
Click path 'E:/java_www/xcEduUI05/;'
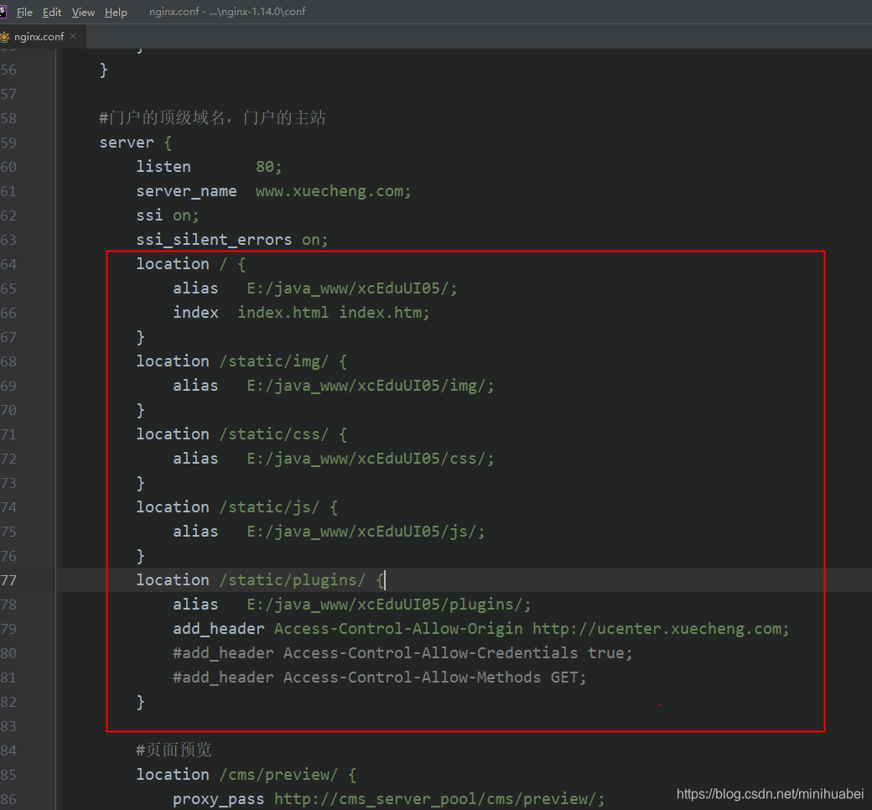(352, 288)
